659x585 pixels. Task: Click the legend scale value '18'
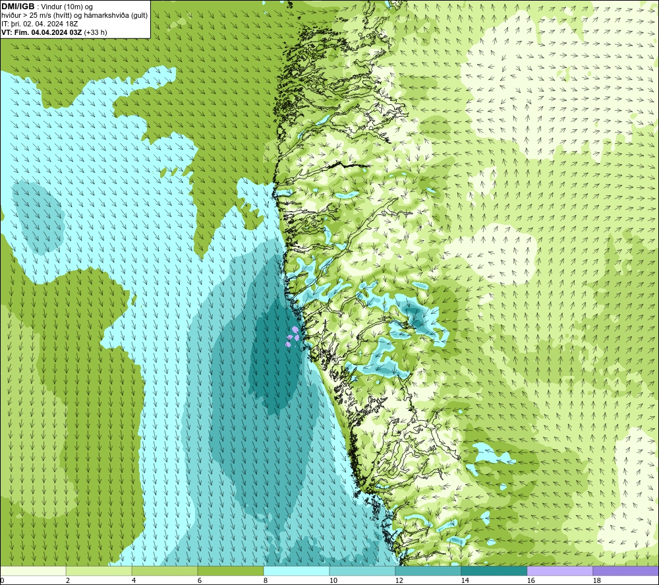[x=597, y=581]
